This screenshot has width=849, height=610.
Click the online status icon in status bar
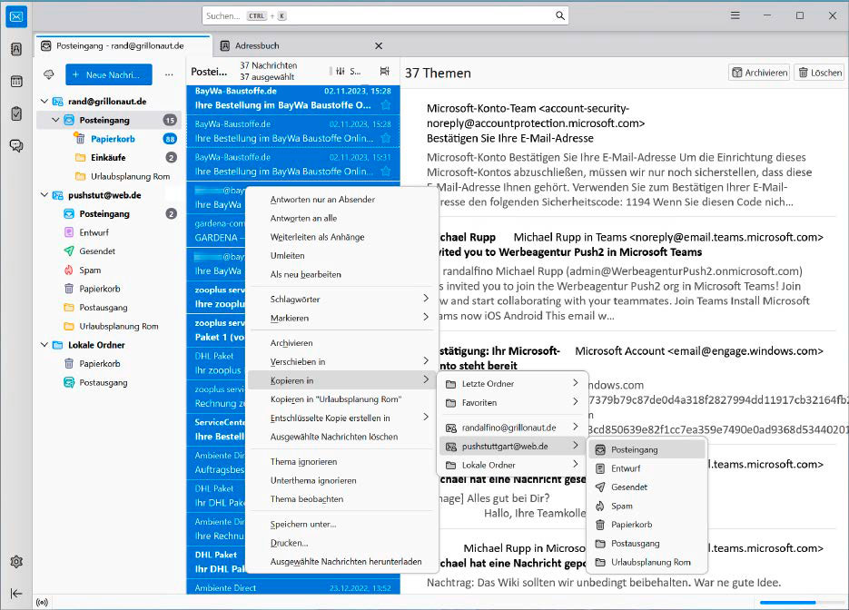(x=42, y=602)
